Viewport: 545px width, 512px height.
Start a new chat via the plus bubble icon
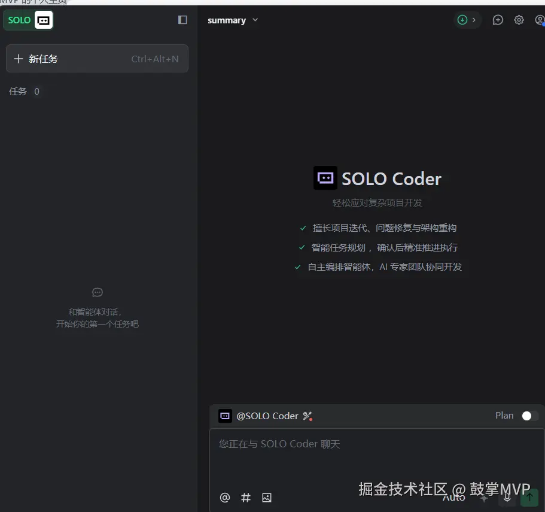[498, 20]
